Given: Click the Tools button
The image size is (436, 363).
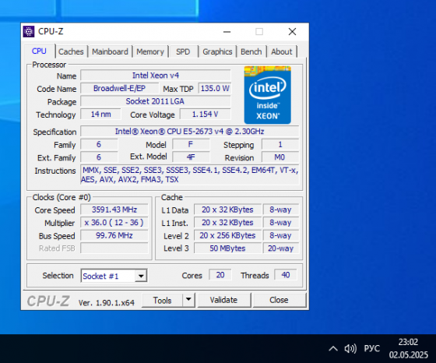Looking at the screenshot, I should pos(163,300).
